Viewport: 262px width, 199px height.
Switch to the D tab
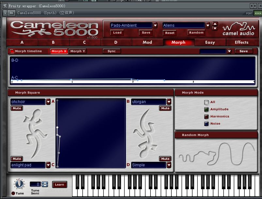click(x=116, y=42)
